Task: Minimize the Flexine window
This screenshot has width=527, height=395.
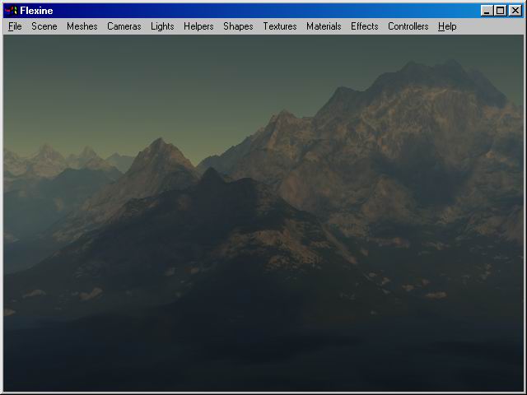Action: tap(487, 11)
